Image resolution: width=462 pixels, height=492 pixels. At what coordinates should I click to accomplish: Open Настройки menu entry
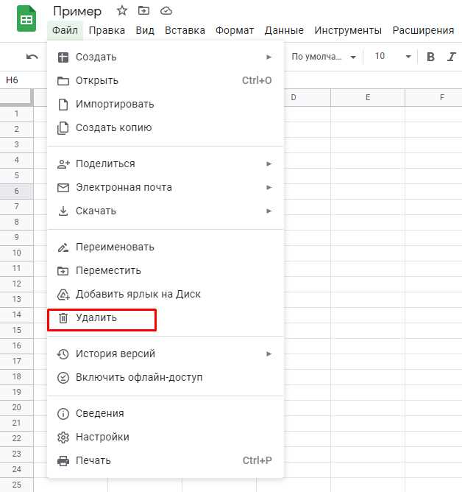pyautogui.click(x=166, y=437)
